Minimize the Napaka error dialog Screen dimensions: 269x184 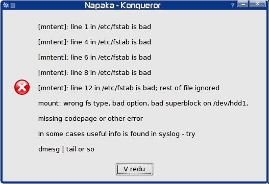[x=242, y=4]
